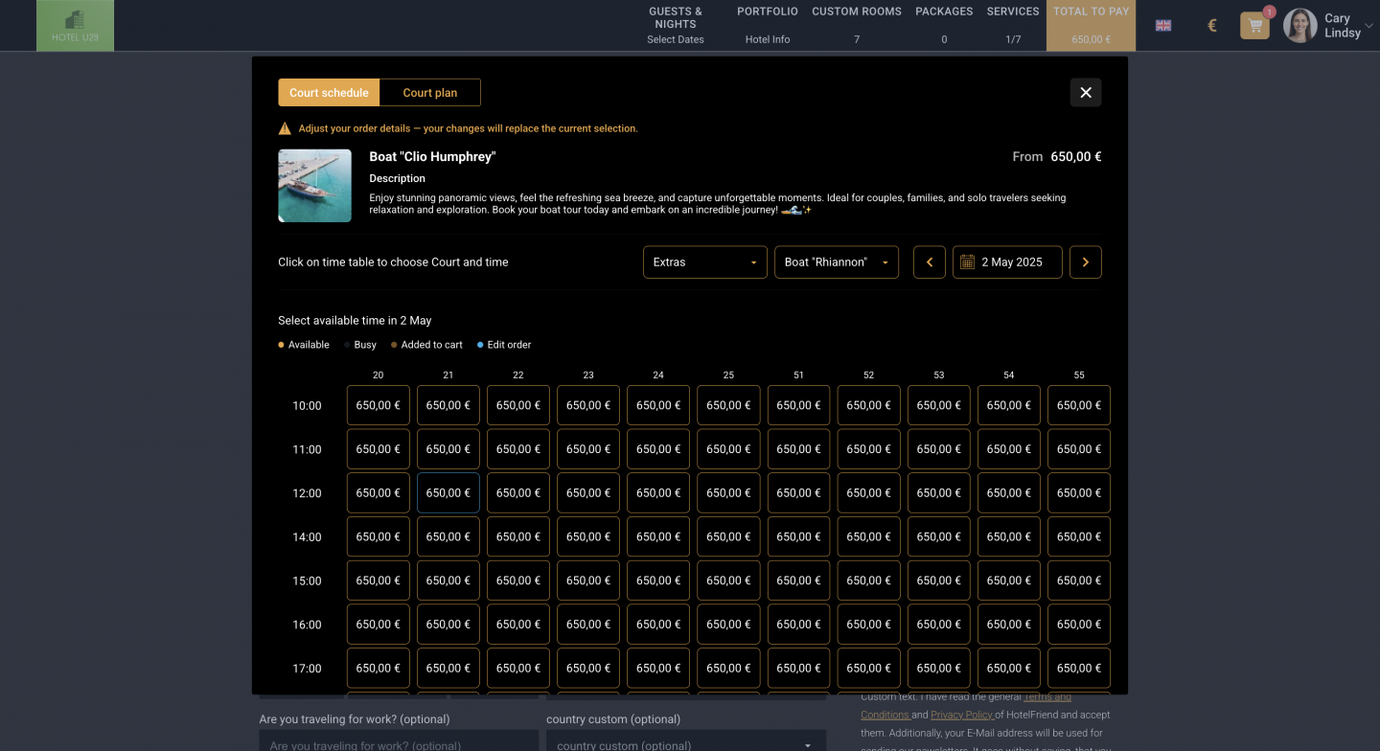
Task: Open the country custom dropdown
Action: tap(686, 744)
